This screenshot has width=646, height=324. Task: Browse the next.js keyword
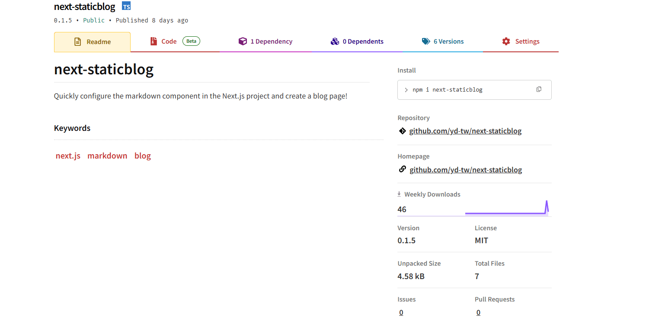tap(68, 156)
